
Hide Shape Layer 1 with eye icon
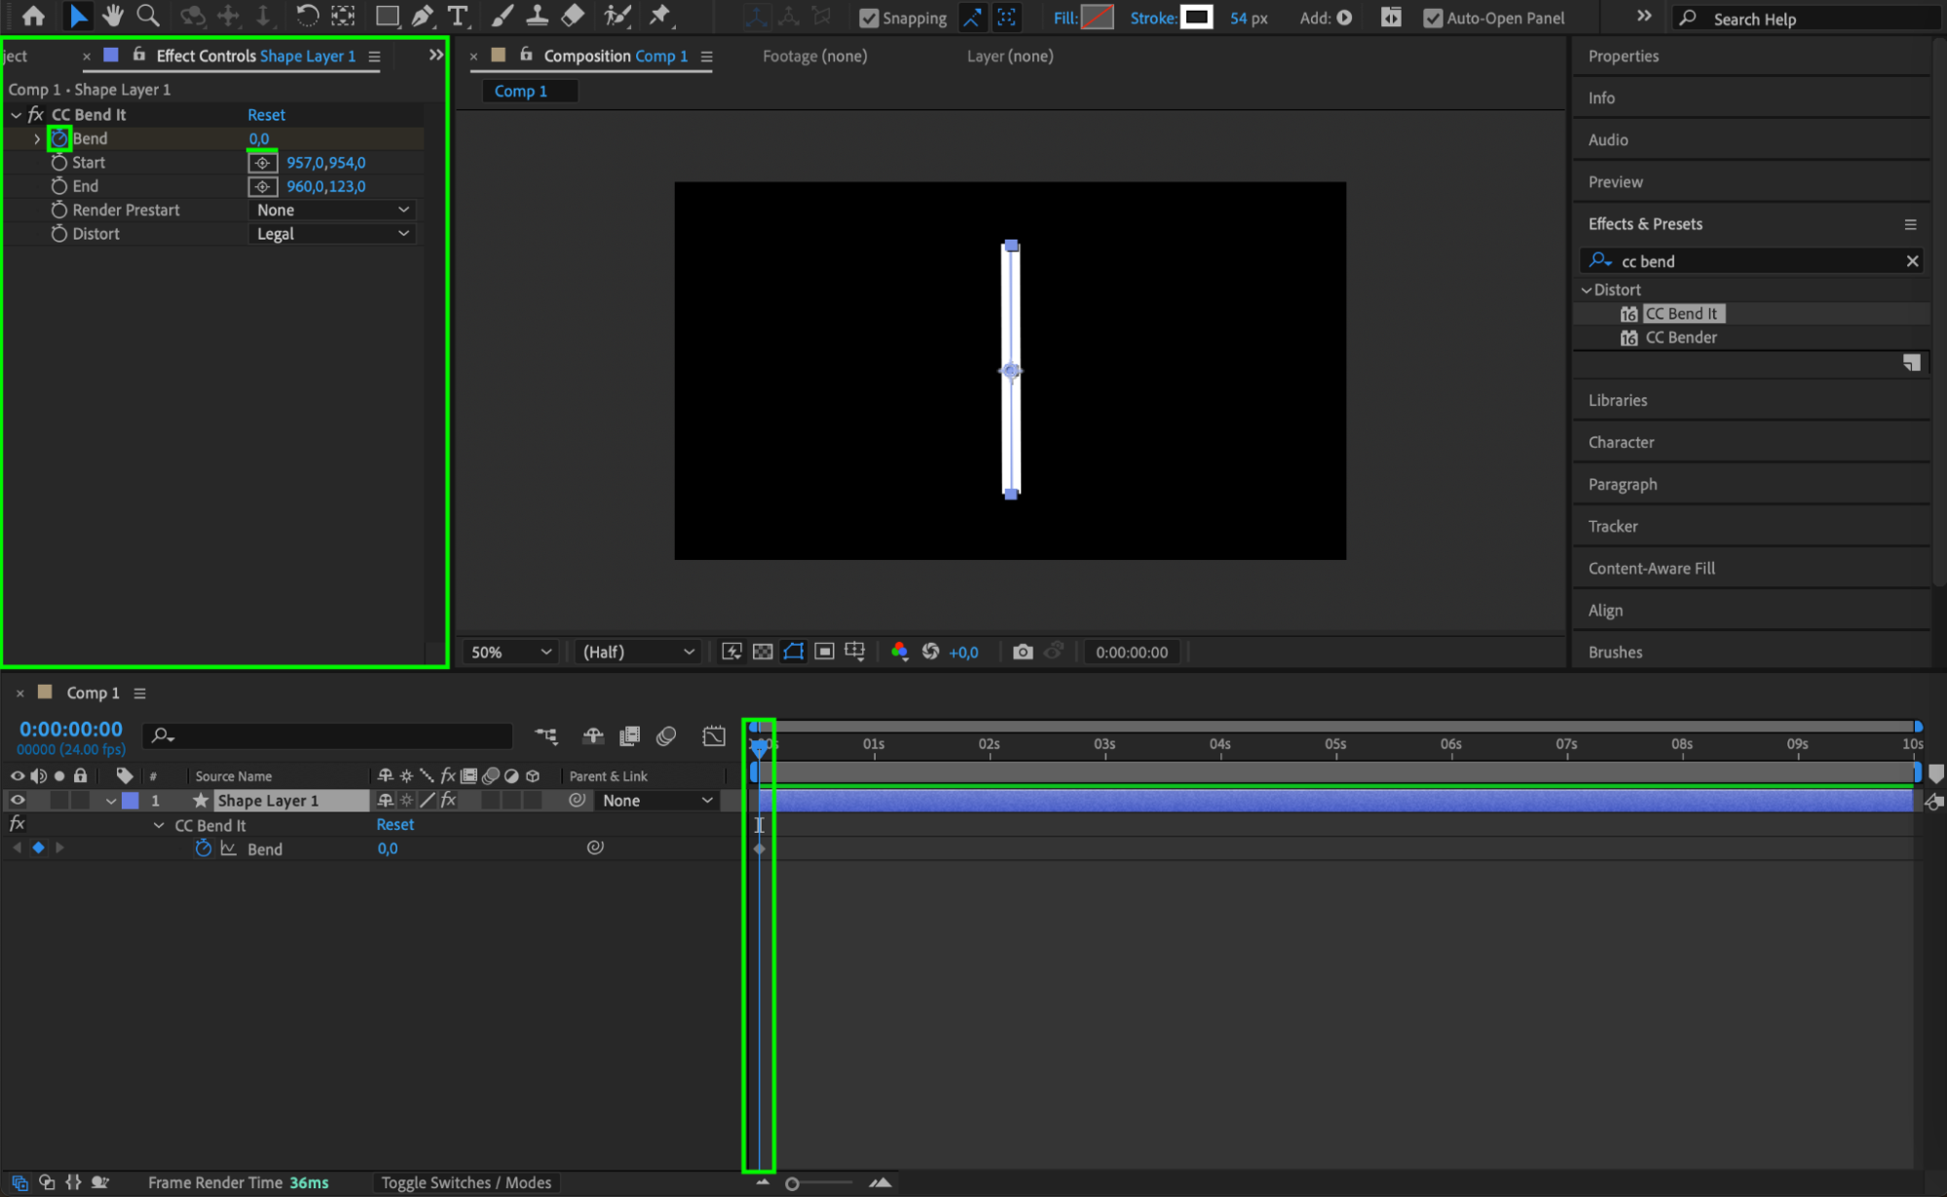17,801
